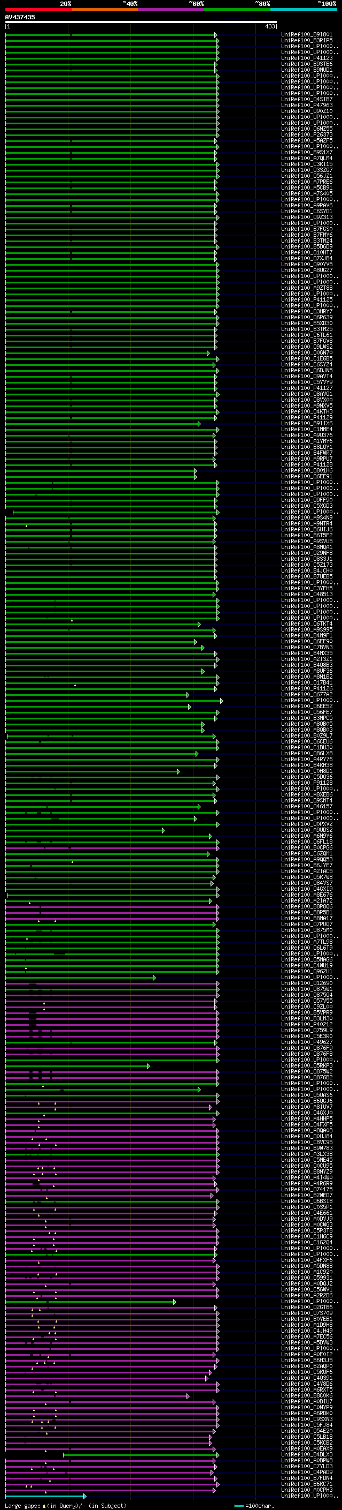Choose the UniRef100_O46157 hit

pyautogui.click(x=307, y=807)
